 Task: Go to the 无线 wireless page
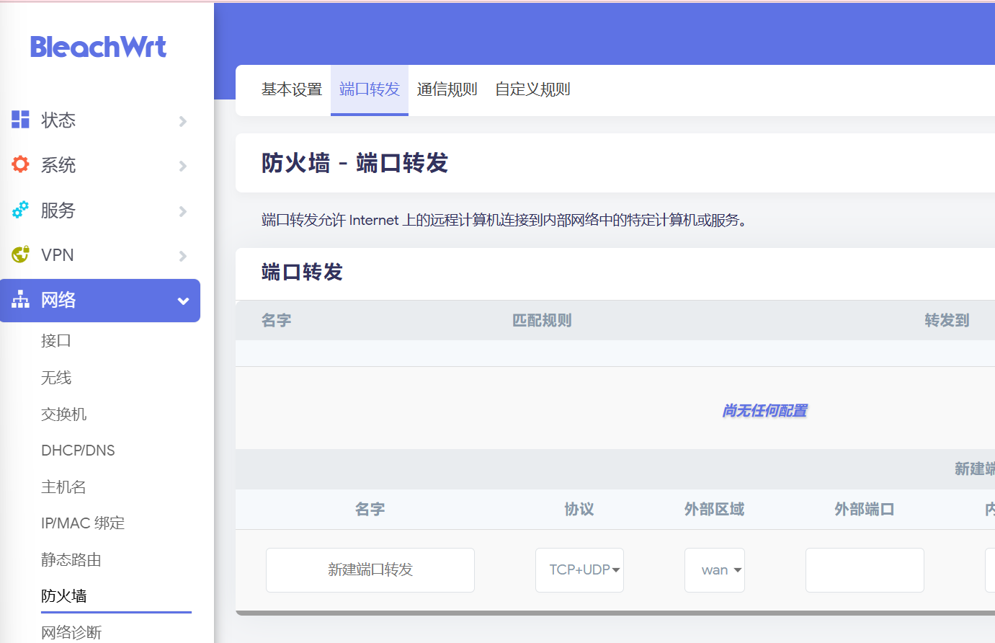[56, 377]
